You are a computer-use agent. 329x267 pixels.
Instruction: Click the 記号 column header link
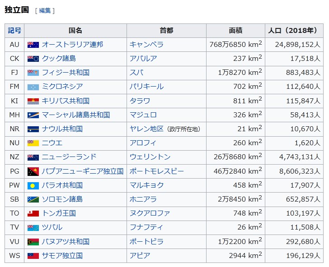[14, 31]
